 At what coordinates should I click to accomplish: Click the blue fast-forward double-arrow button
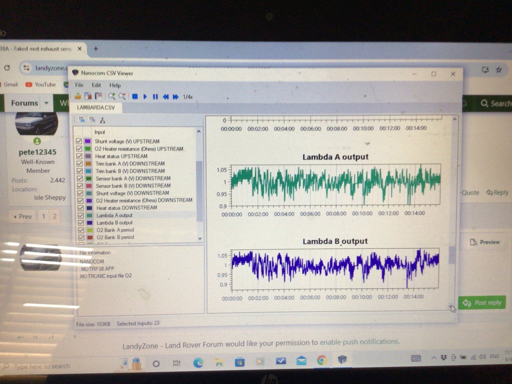click(x=176, y=97)
